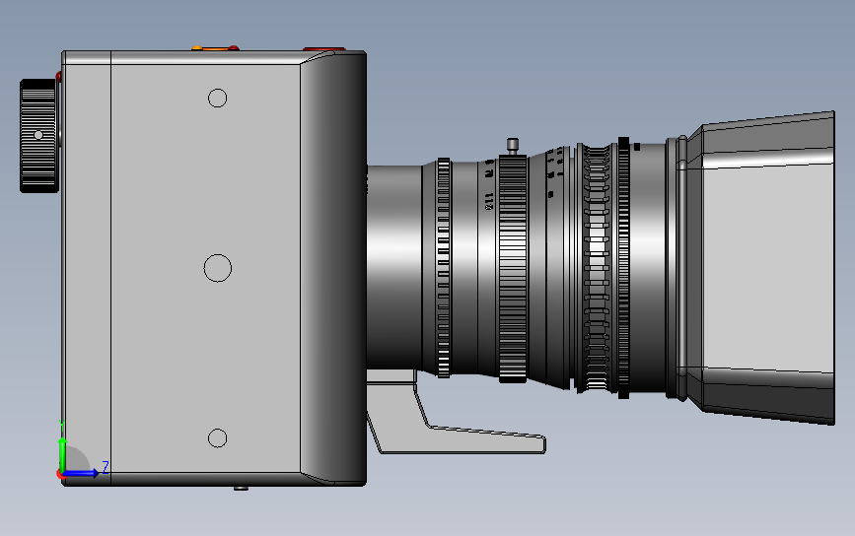Select the large center circle on side panel

pyautogui.click(x=218, y=268)
